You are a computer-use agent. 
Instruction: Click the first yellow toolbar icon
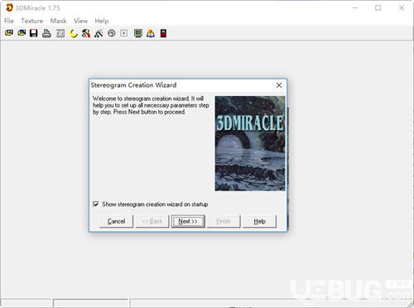pyautogui.click(x=9, y=33)
